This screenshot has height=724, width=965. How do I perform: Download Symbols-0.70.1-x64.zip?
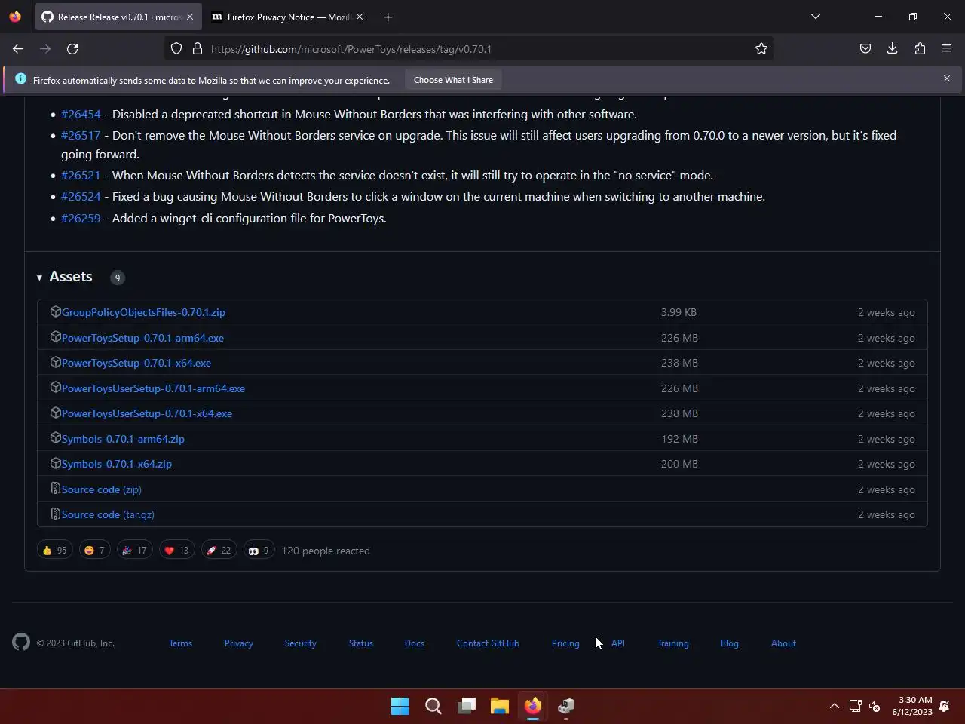pyautogui.click(x=117, y=464)
